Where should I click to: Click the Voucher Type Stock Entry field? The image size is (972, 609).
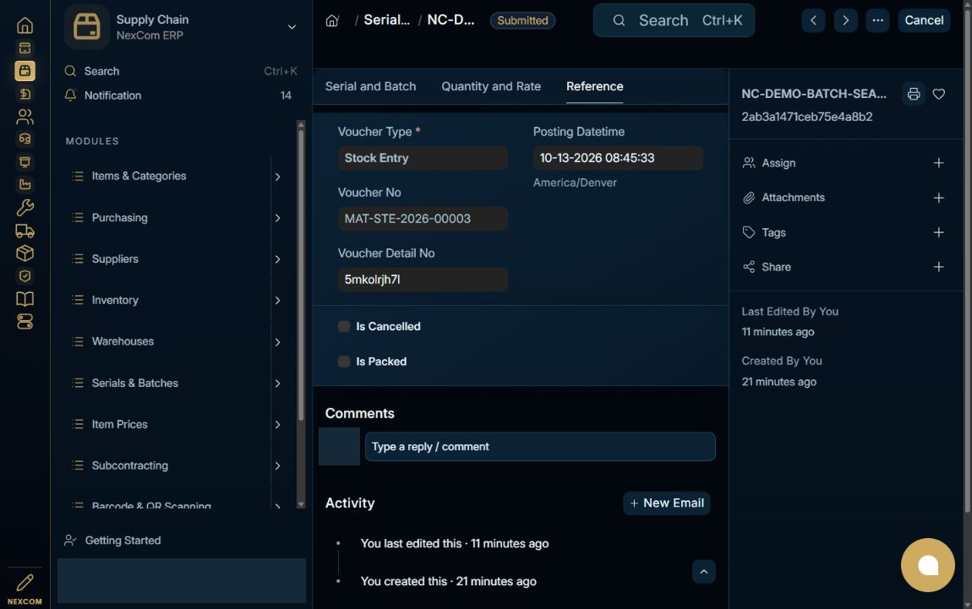(x=423, y=158)
